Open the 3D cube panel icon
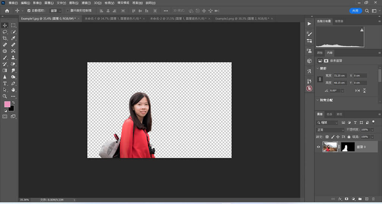This screenshot has width=382, height=204. pyautogui.click(x=309, y=61)
